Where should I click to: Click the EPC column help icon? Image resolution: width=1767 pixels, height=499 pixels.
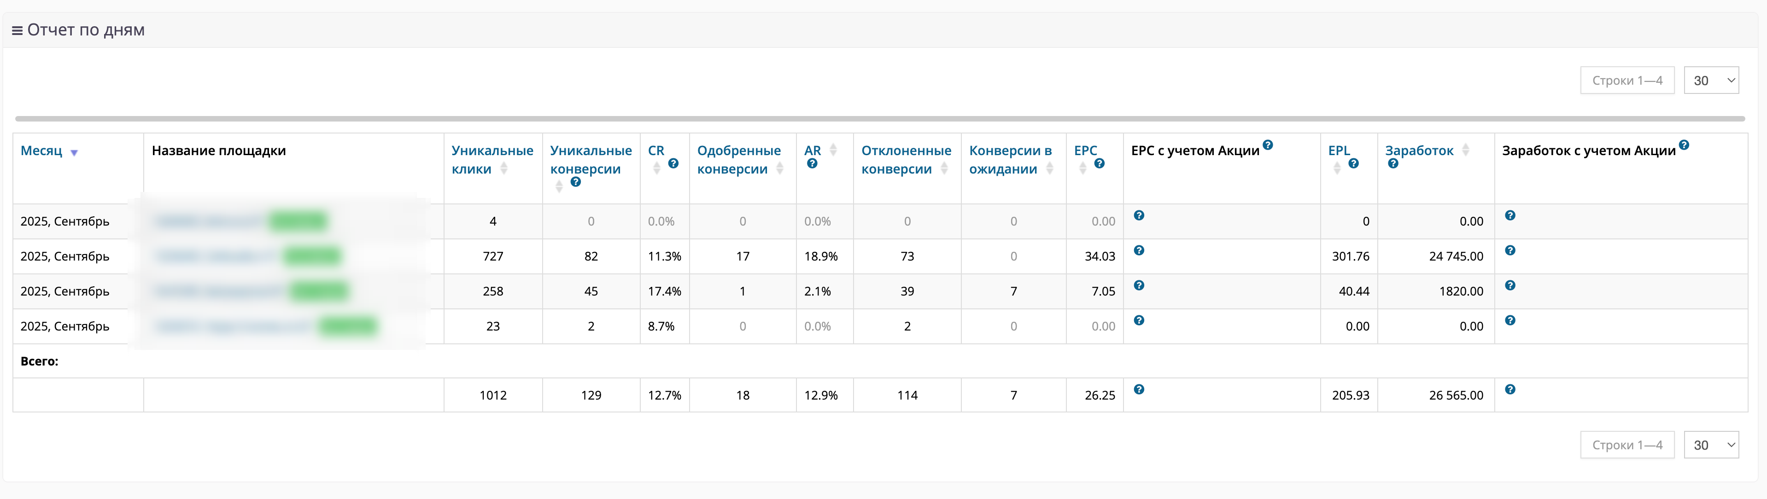pos(1099,164)
